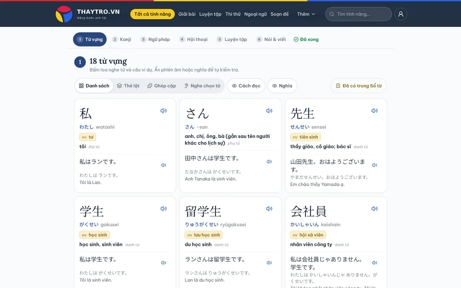This screenshot has width=461, height=288.
Task: Open Thi thử in top navigation
Action: point(233,14)
